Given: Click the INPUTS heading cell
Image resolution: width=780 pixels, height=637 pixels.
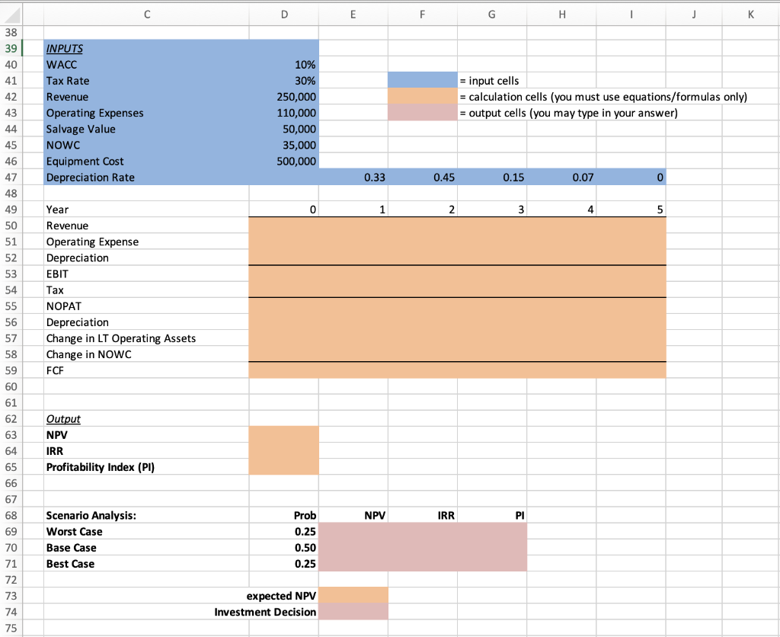Looking at the screenshot, I should point(146,48).
